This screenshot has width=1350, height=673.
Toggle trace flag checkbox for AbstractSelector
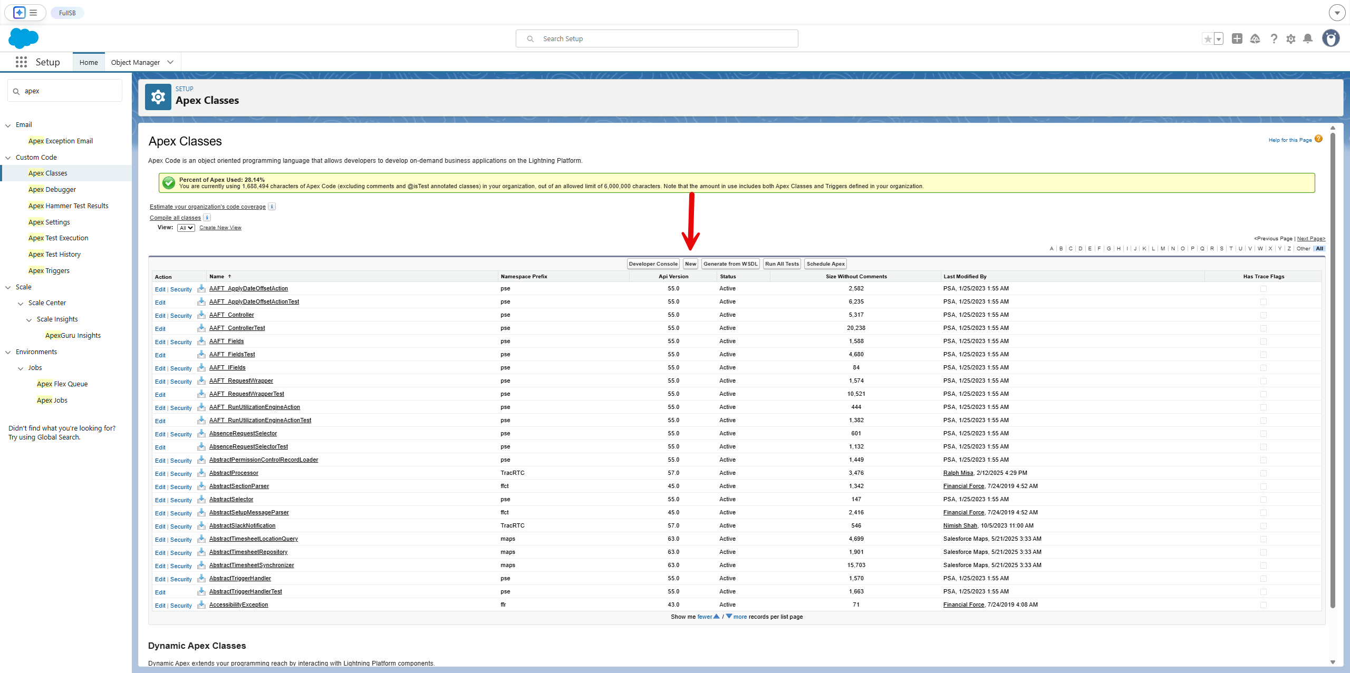pos(1264,500)
